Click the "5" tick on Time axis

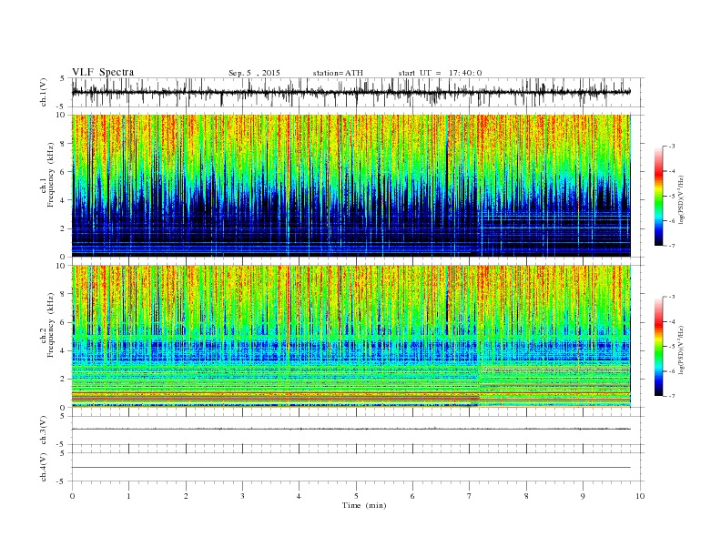coord(356,496)
